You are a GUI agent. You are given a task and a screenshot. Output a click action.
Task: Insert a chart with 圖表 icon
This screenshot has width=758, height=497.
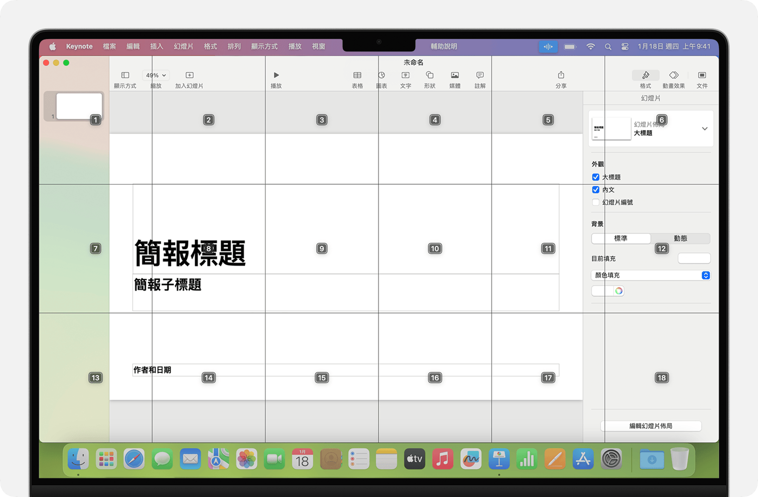(x=381, y=75)
